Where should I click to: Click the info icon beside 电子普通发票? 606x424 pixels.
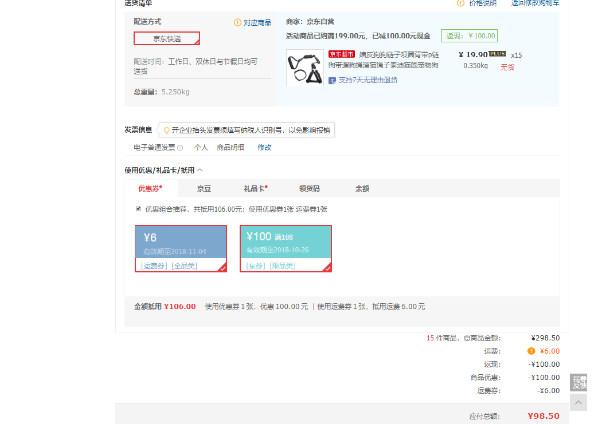point(180,148)
